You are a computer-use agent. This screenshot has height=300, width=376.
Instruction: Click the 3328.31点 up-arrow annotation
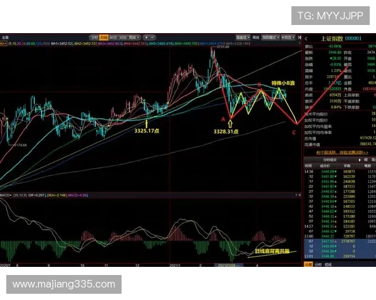click(226, 131)
